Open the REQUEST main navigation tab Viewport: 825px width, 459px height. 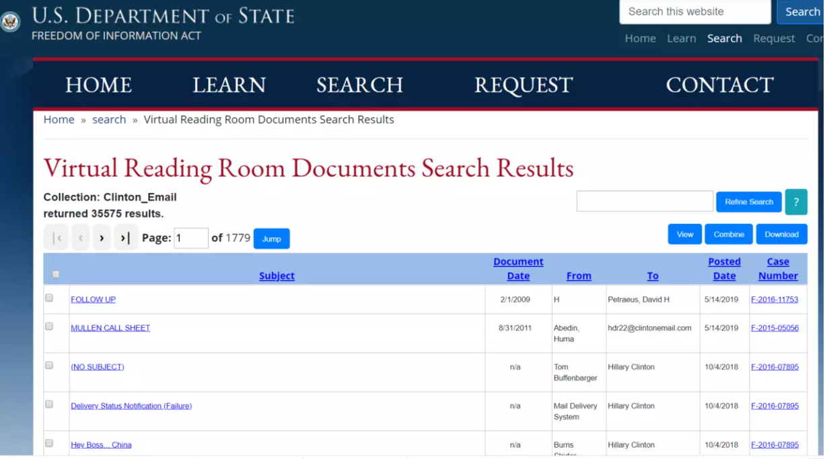(524, 85)
